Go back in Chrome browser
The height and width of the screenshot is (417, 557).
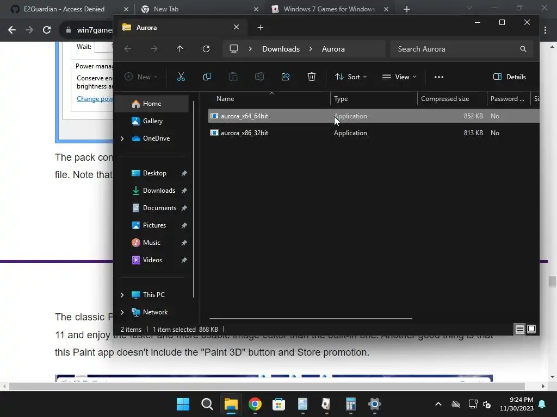12,30
